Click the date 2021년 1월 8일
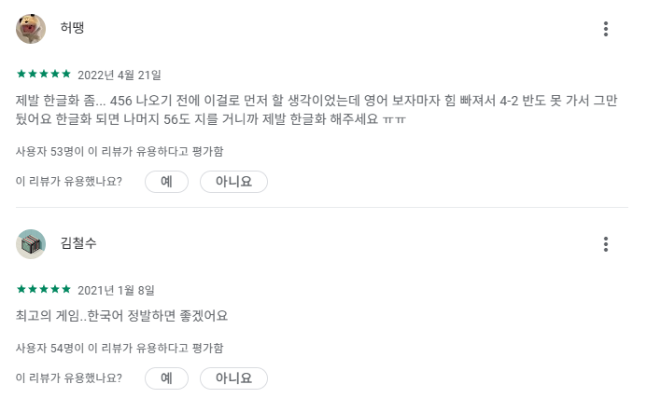Image resolution: width=647 pixels, height=398 pixels. tap(116, 290)
